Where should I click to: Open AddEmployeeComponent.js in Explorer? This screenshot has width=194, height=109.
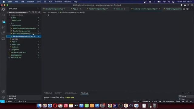[24, 28]
